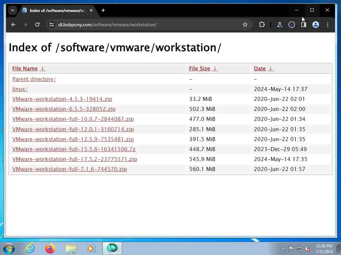Bookmark this page with the star icon

[245, 25]
